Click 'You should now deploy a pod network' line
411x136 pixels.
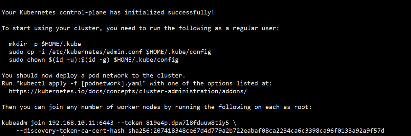94,76
